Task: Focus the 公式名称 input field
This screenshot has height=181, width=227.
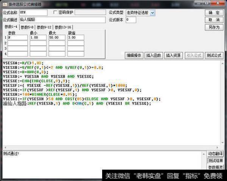Action: click(x=33, y=13)
